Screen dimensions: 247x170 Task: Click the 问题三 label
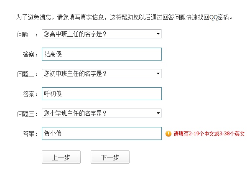[x=27, y=114]
